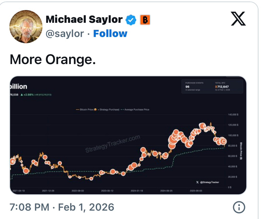Click the @StrategyTracker credit in the chart
The height and width of the screenshot is (219, 265).
pyautogui.click(x=208, y=182)
